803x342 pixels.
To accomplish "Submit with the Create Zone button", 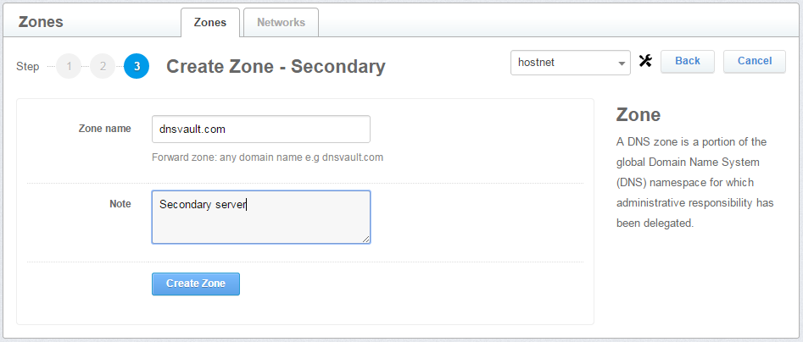I will point(196,284).
